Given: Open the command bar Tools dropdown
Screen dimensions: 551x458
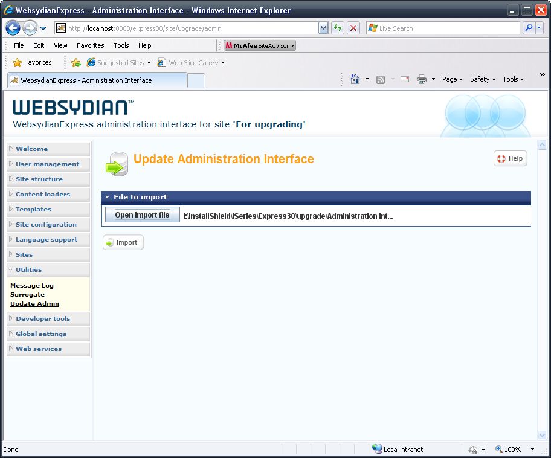Looking at the screenshot, I should (x=514, y=79).
